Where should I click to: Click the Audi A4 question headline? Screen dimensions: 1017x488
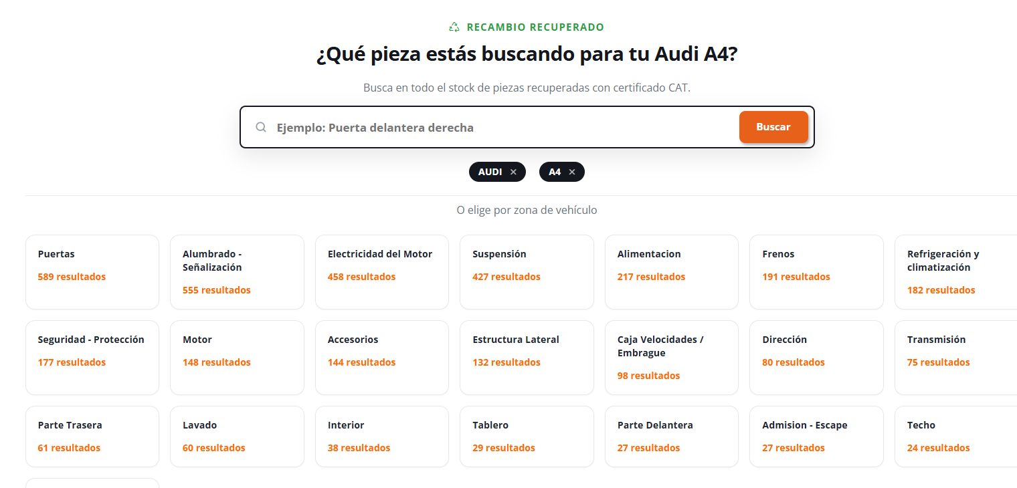(527, 54)
